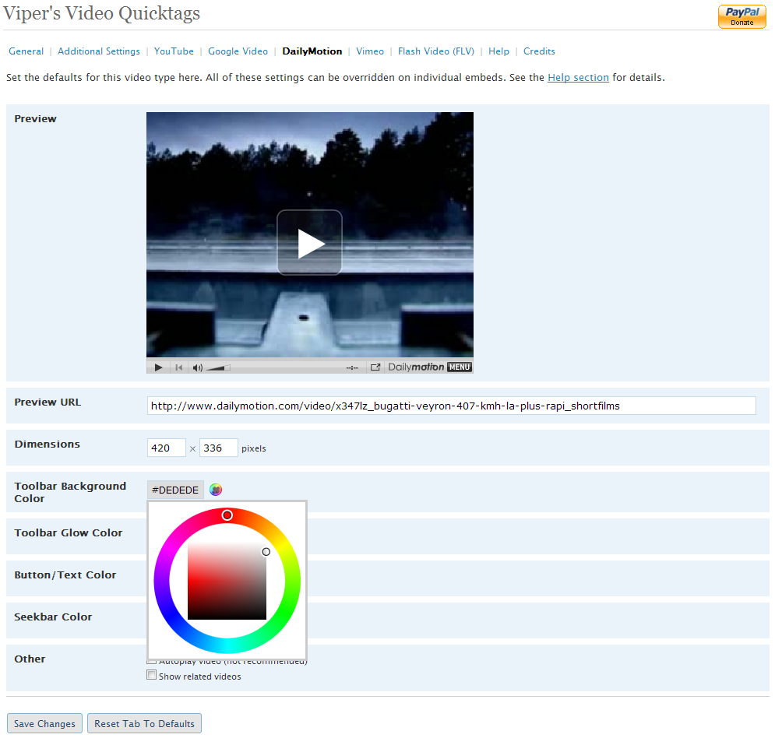Open the Vimeo settings tab
Viewport: 775px width, 738px height.
tap(370, 51)
